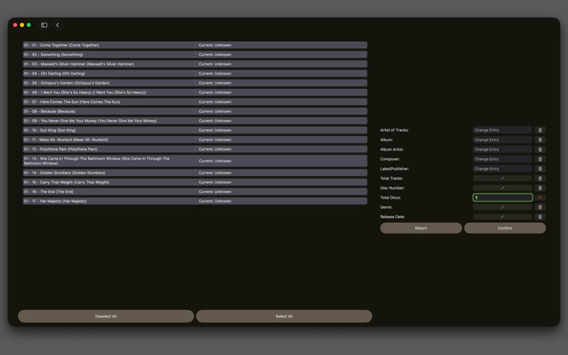The width and height of the screenshot is (568, 355).
Task: Confirm the metadata changes
Action: pos(505,228)
